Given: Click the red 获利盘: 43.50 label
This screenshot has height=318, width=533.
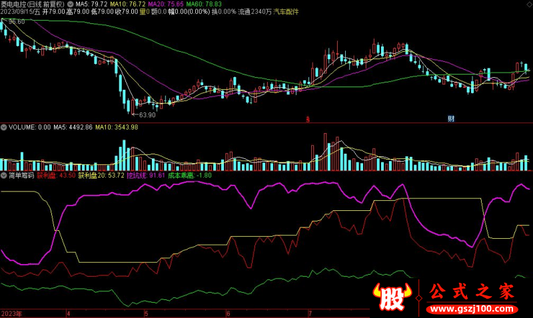Looking at the screenshot, I should [56, 176].
